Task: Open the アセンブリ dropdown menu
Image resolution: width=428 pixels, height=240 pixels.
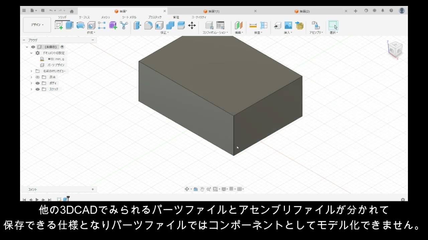Action: click(316, 33)
